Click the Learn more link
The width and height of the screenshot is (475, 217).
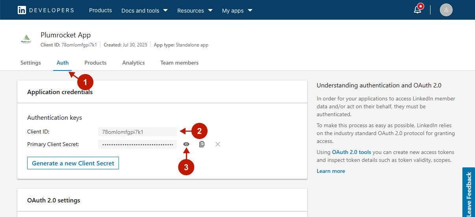331,171
